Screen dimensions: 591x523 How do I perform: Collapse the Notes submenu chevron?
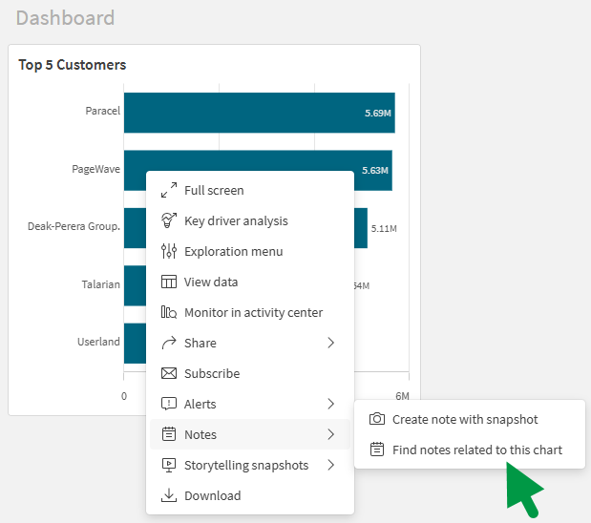click(331, 434)
